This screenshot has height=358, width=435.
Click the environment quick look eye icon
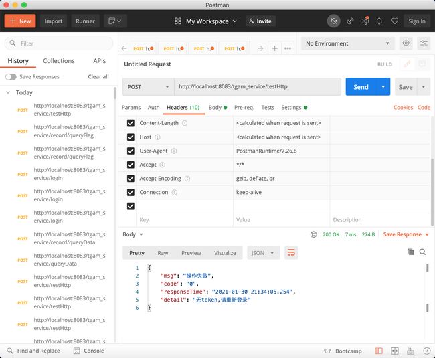click(x=406, y=43)
